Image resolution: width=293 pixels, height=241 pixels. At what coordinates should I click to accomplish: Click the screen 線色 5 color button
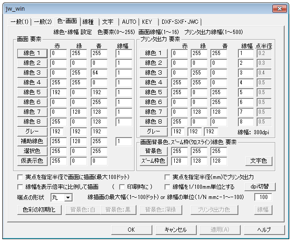point(32,92)
